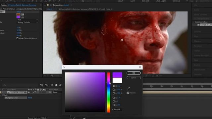Viewport: 212px width, 119px height.
Task: Pick the eyedropper in the color dialog
Action: [128, 88]
